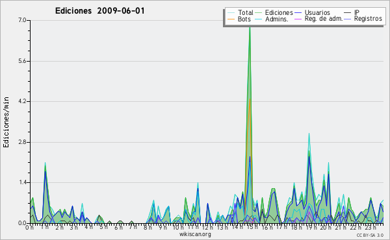Click the orange Bots peak at 15 h

pyautogui.click(x=250, y=99)
